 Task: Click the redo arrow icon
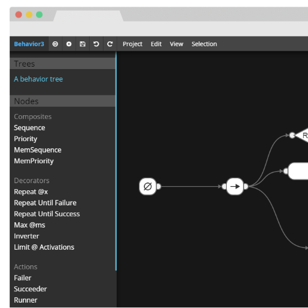point(109,44)
